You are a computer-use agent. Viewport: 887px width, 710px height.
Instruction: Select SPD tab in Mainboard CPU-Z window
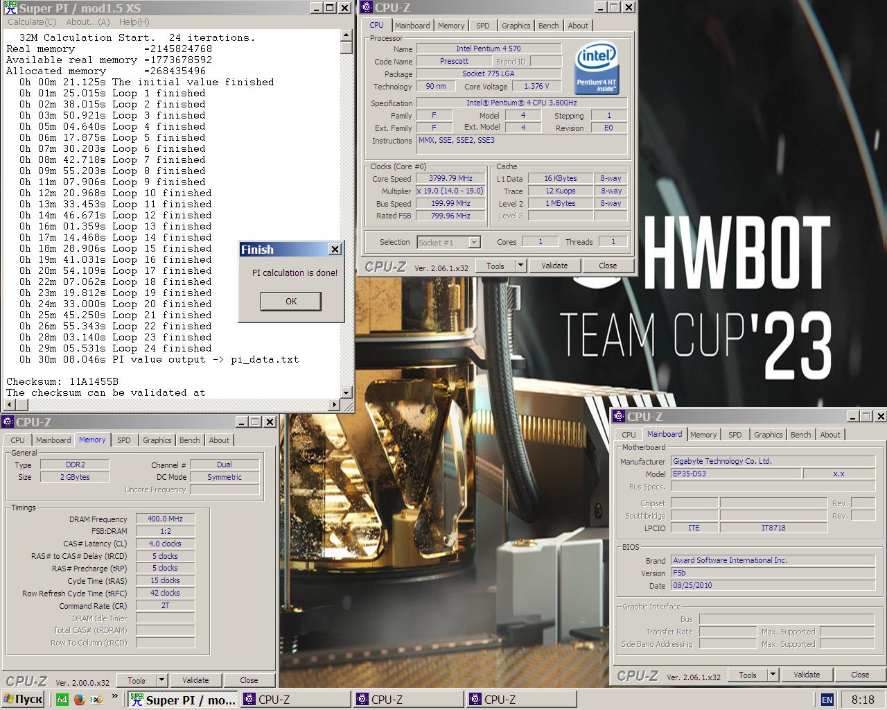tap(735, 435)
